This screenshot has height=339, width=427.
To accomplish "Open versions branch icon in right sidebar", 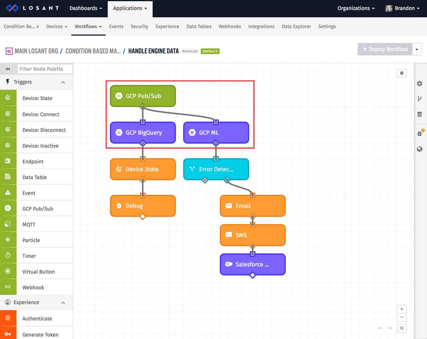I will [420, 99].
